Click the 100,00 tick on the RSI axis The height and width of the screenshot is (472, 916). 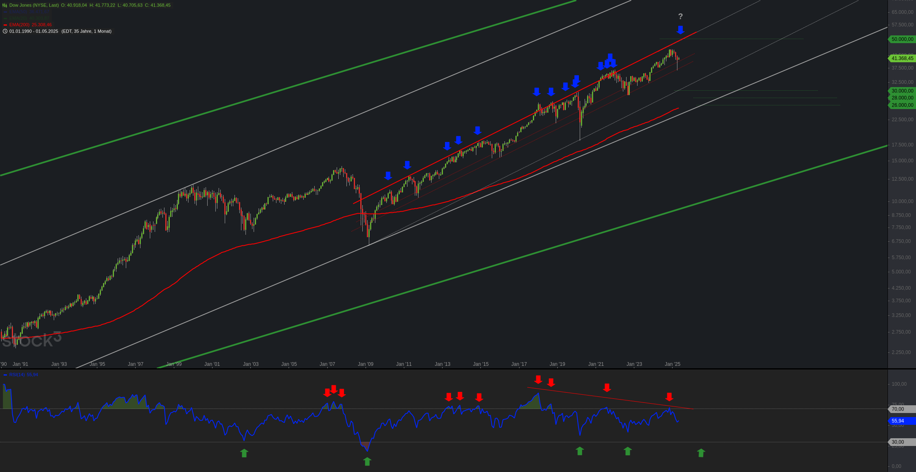click(899, 384)
